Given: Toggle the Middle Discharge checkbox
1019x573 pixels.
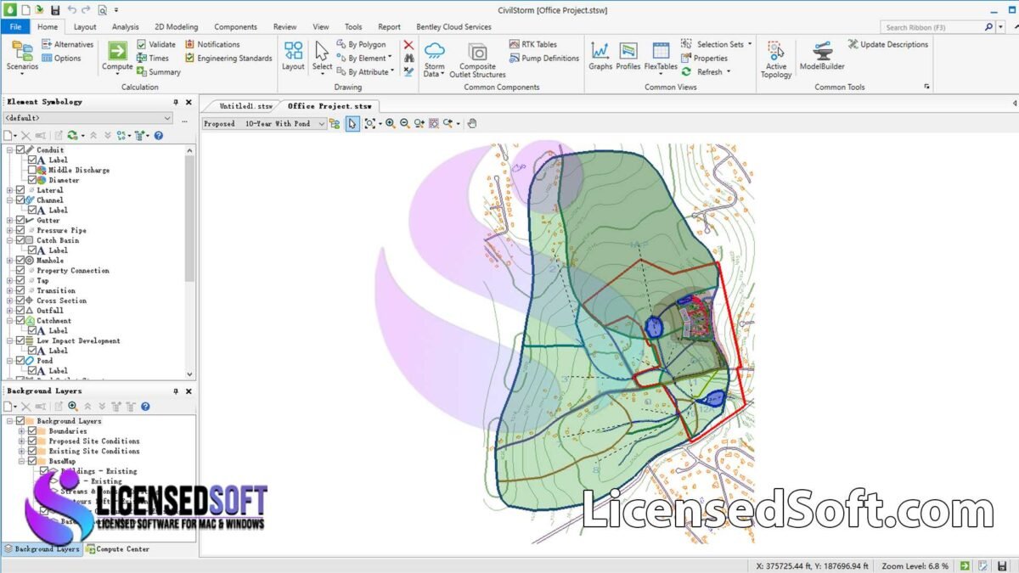Looking at the screenshot, I should point(32,170).
